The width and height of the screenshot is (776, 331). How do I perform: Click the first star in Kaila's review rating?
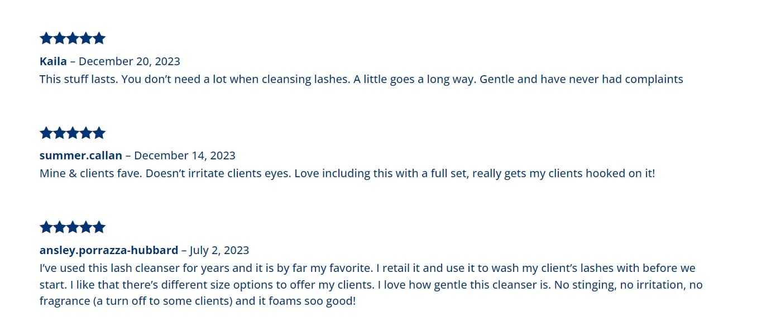[x=46, y=38]
